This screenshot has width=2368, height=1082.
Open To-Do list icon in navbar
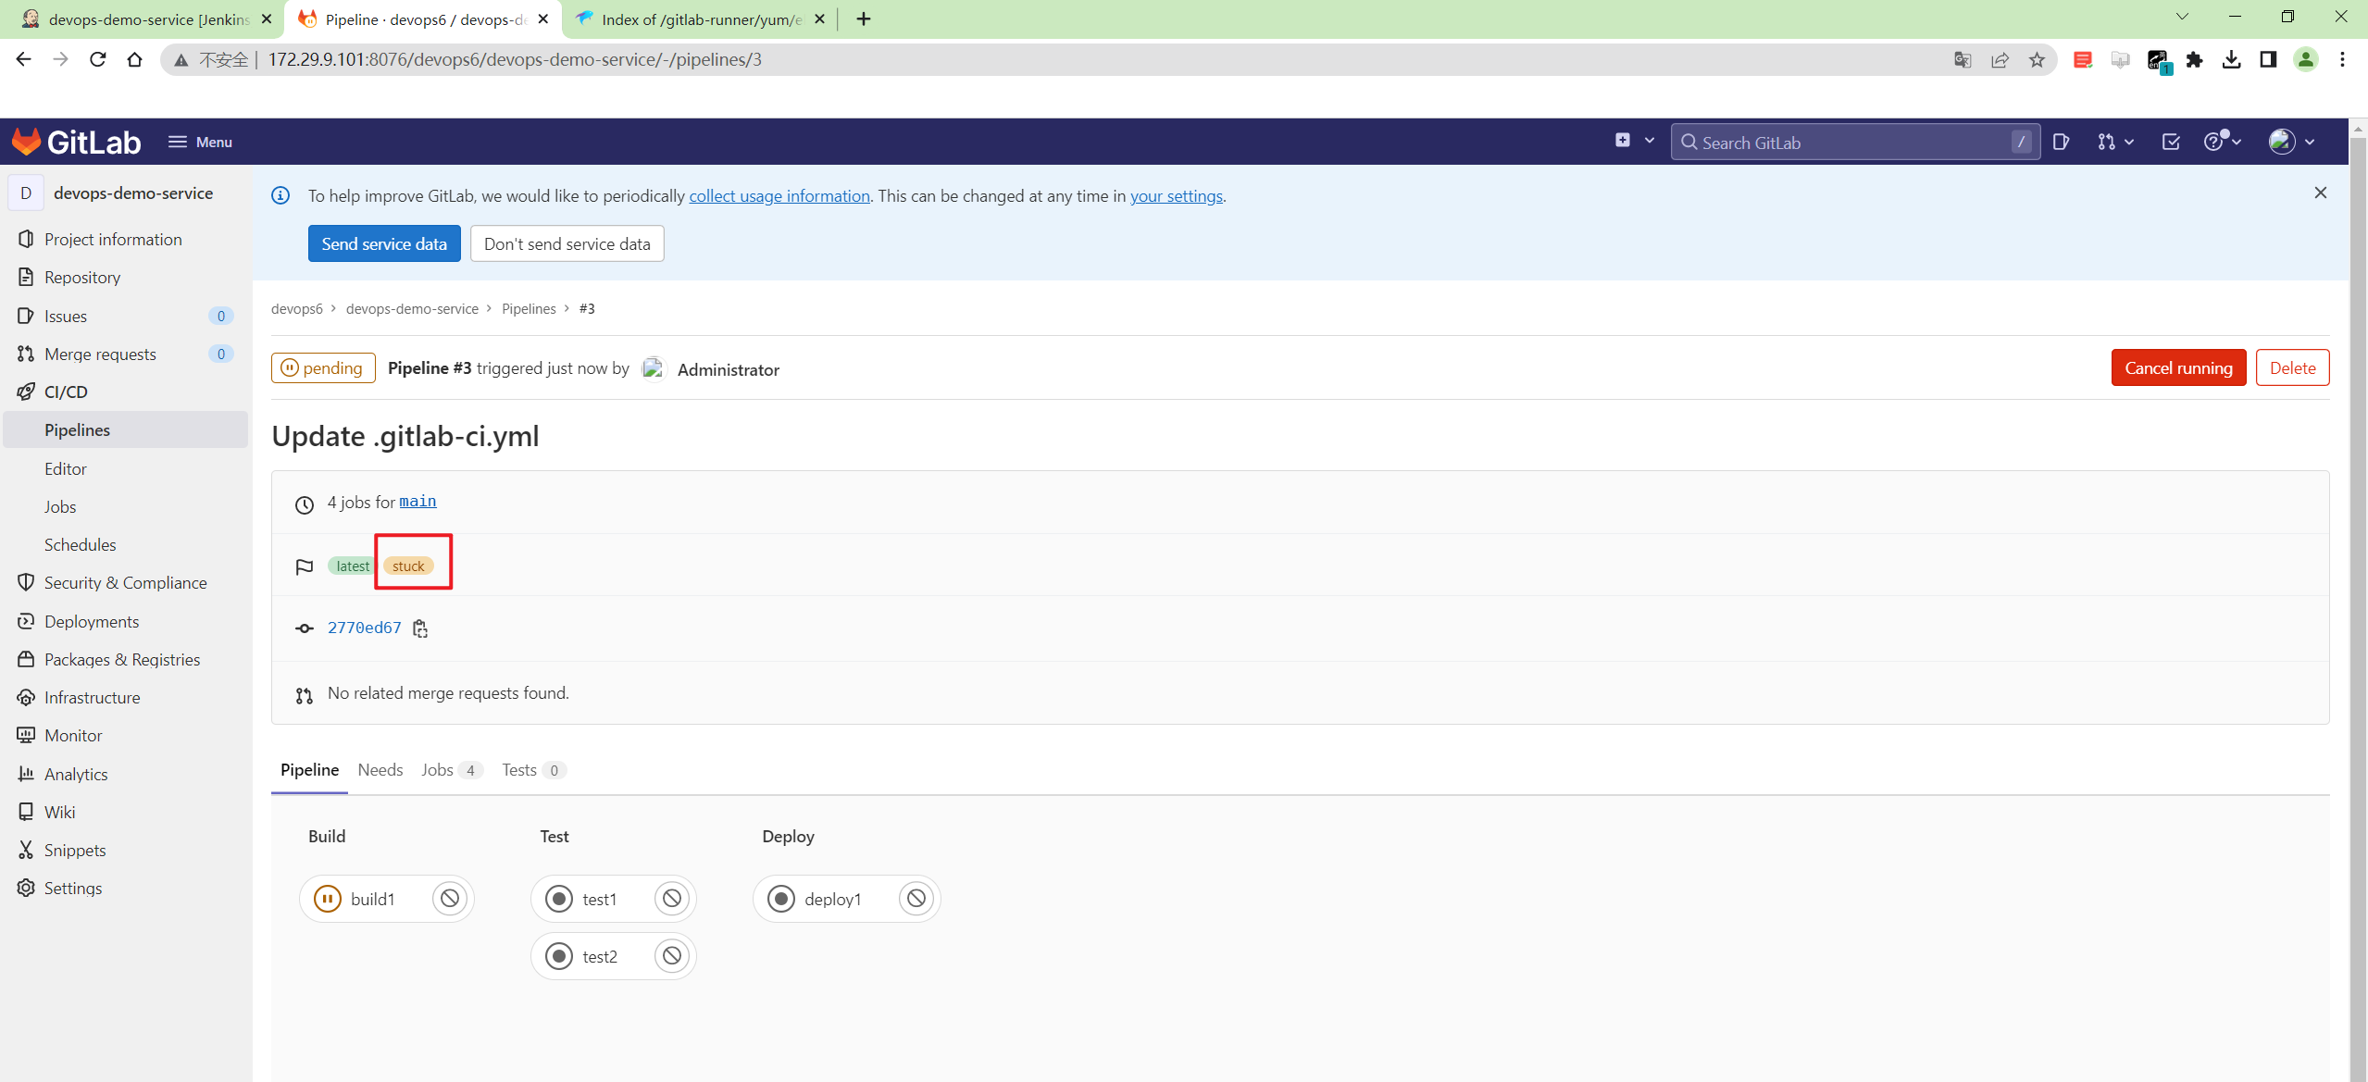tap(2171, 142)
